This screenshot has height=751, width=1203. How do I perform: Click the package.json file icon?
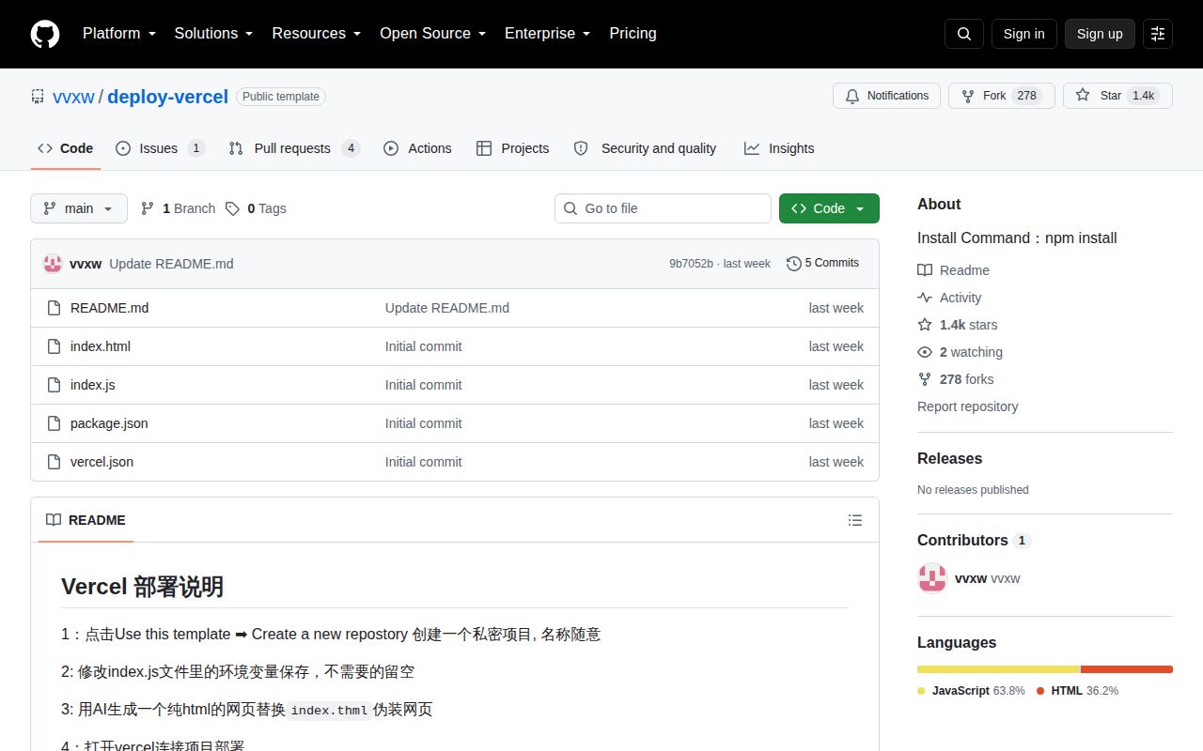click(x=54, y=423)
